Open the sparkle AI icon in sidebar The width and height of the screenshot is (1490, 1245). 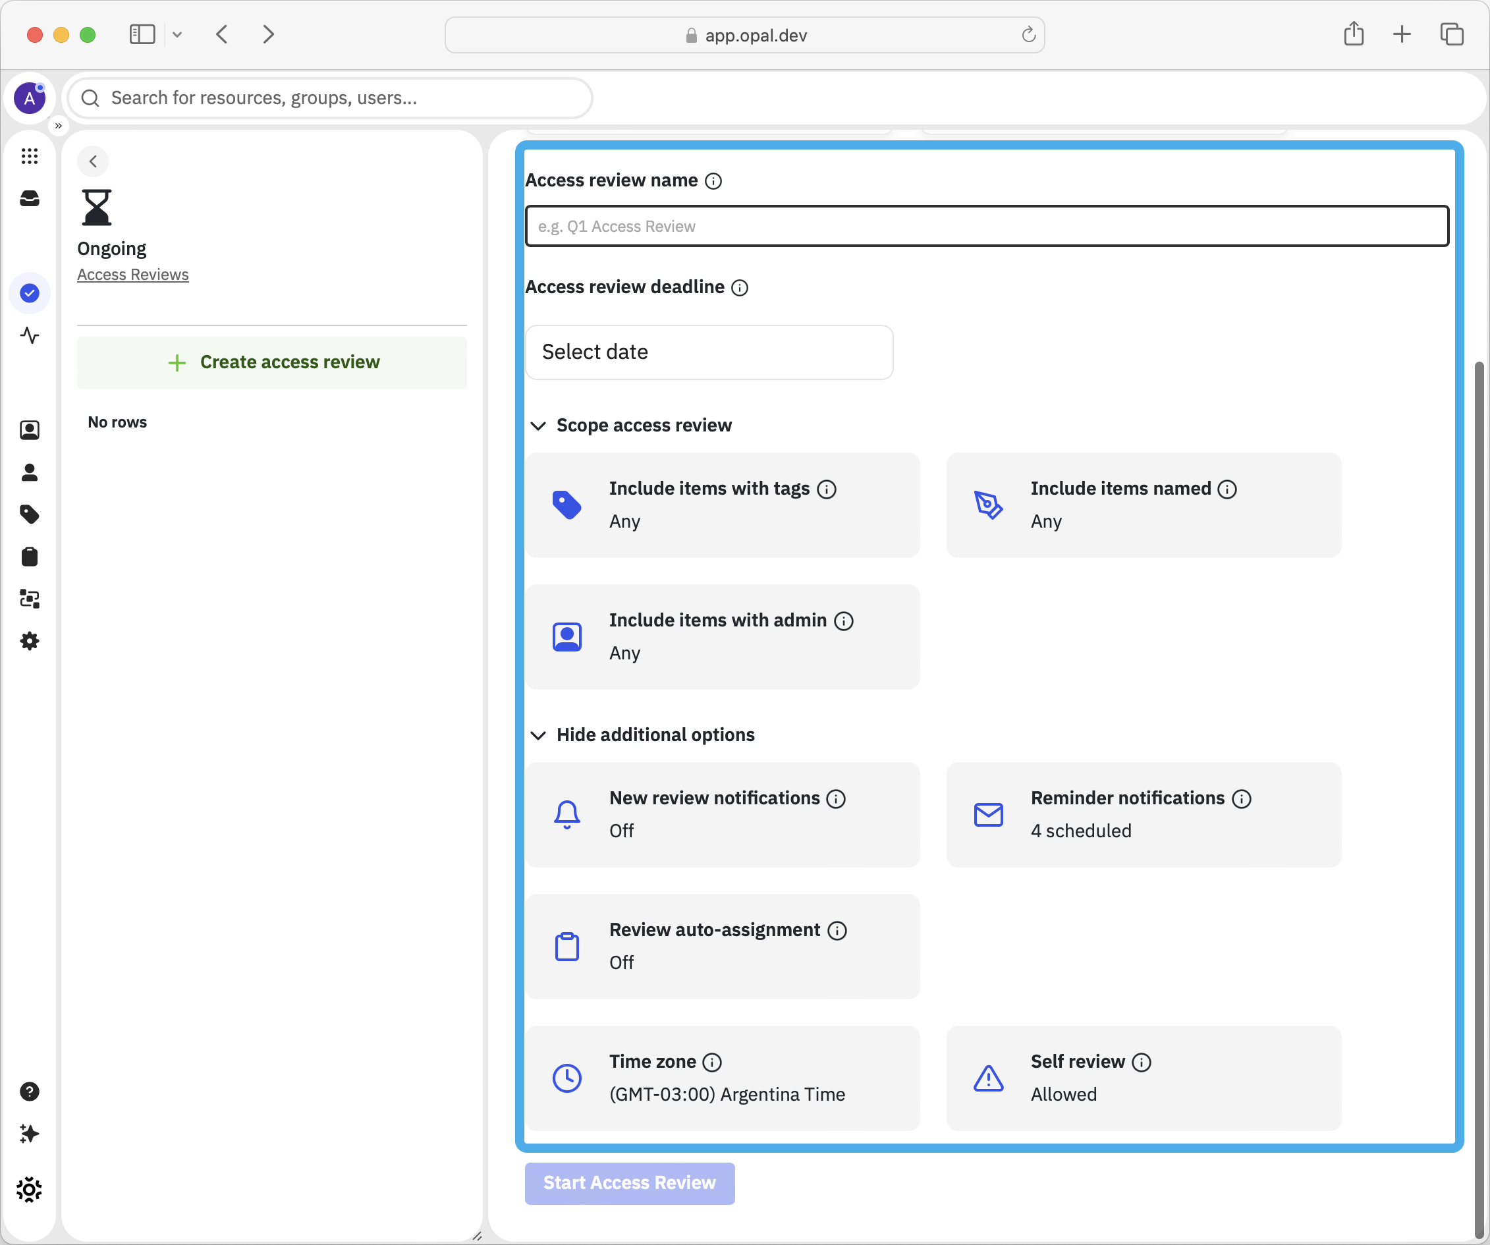[29, 1134]
